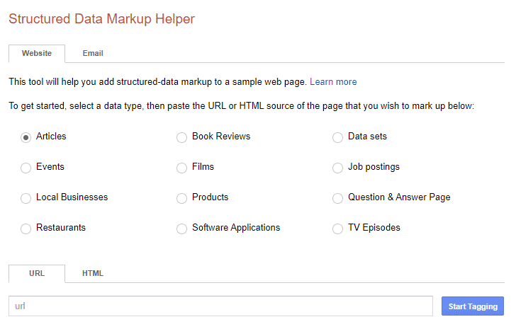Pick the Events data type

[x=26, y=168]
